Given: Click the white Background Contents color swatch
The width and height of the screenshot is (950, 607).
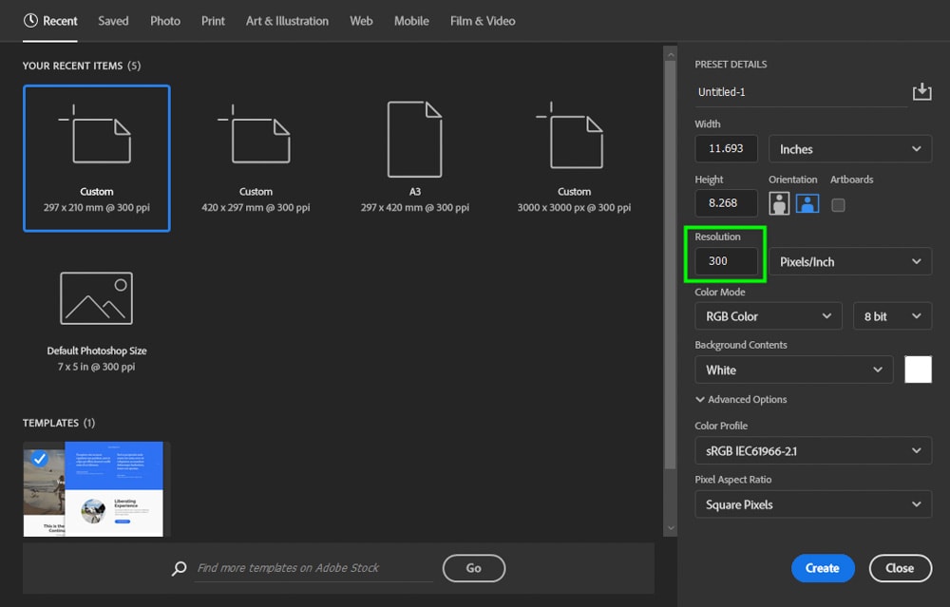Looking at the screenshot, I should [918, 370].
